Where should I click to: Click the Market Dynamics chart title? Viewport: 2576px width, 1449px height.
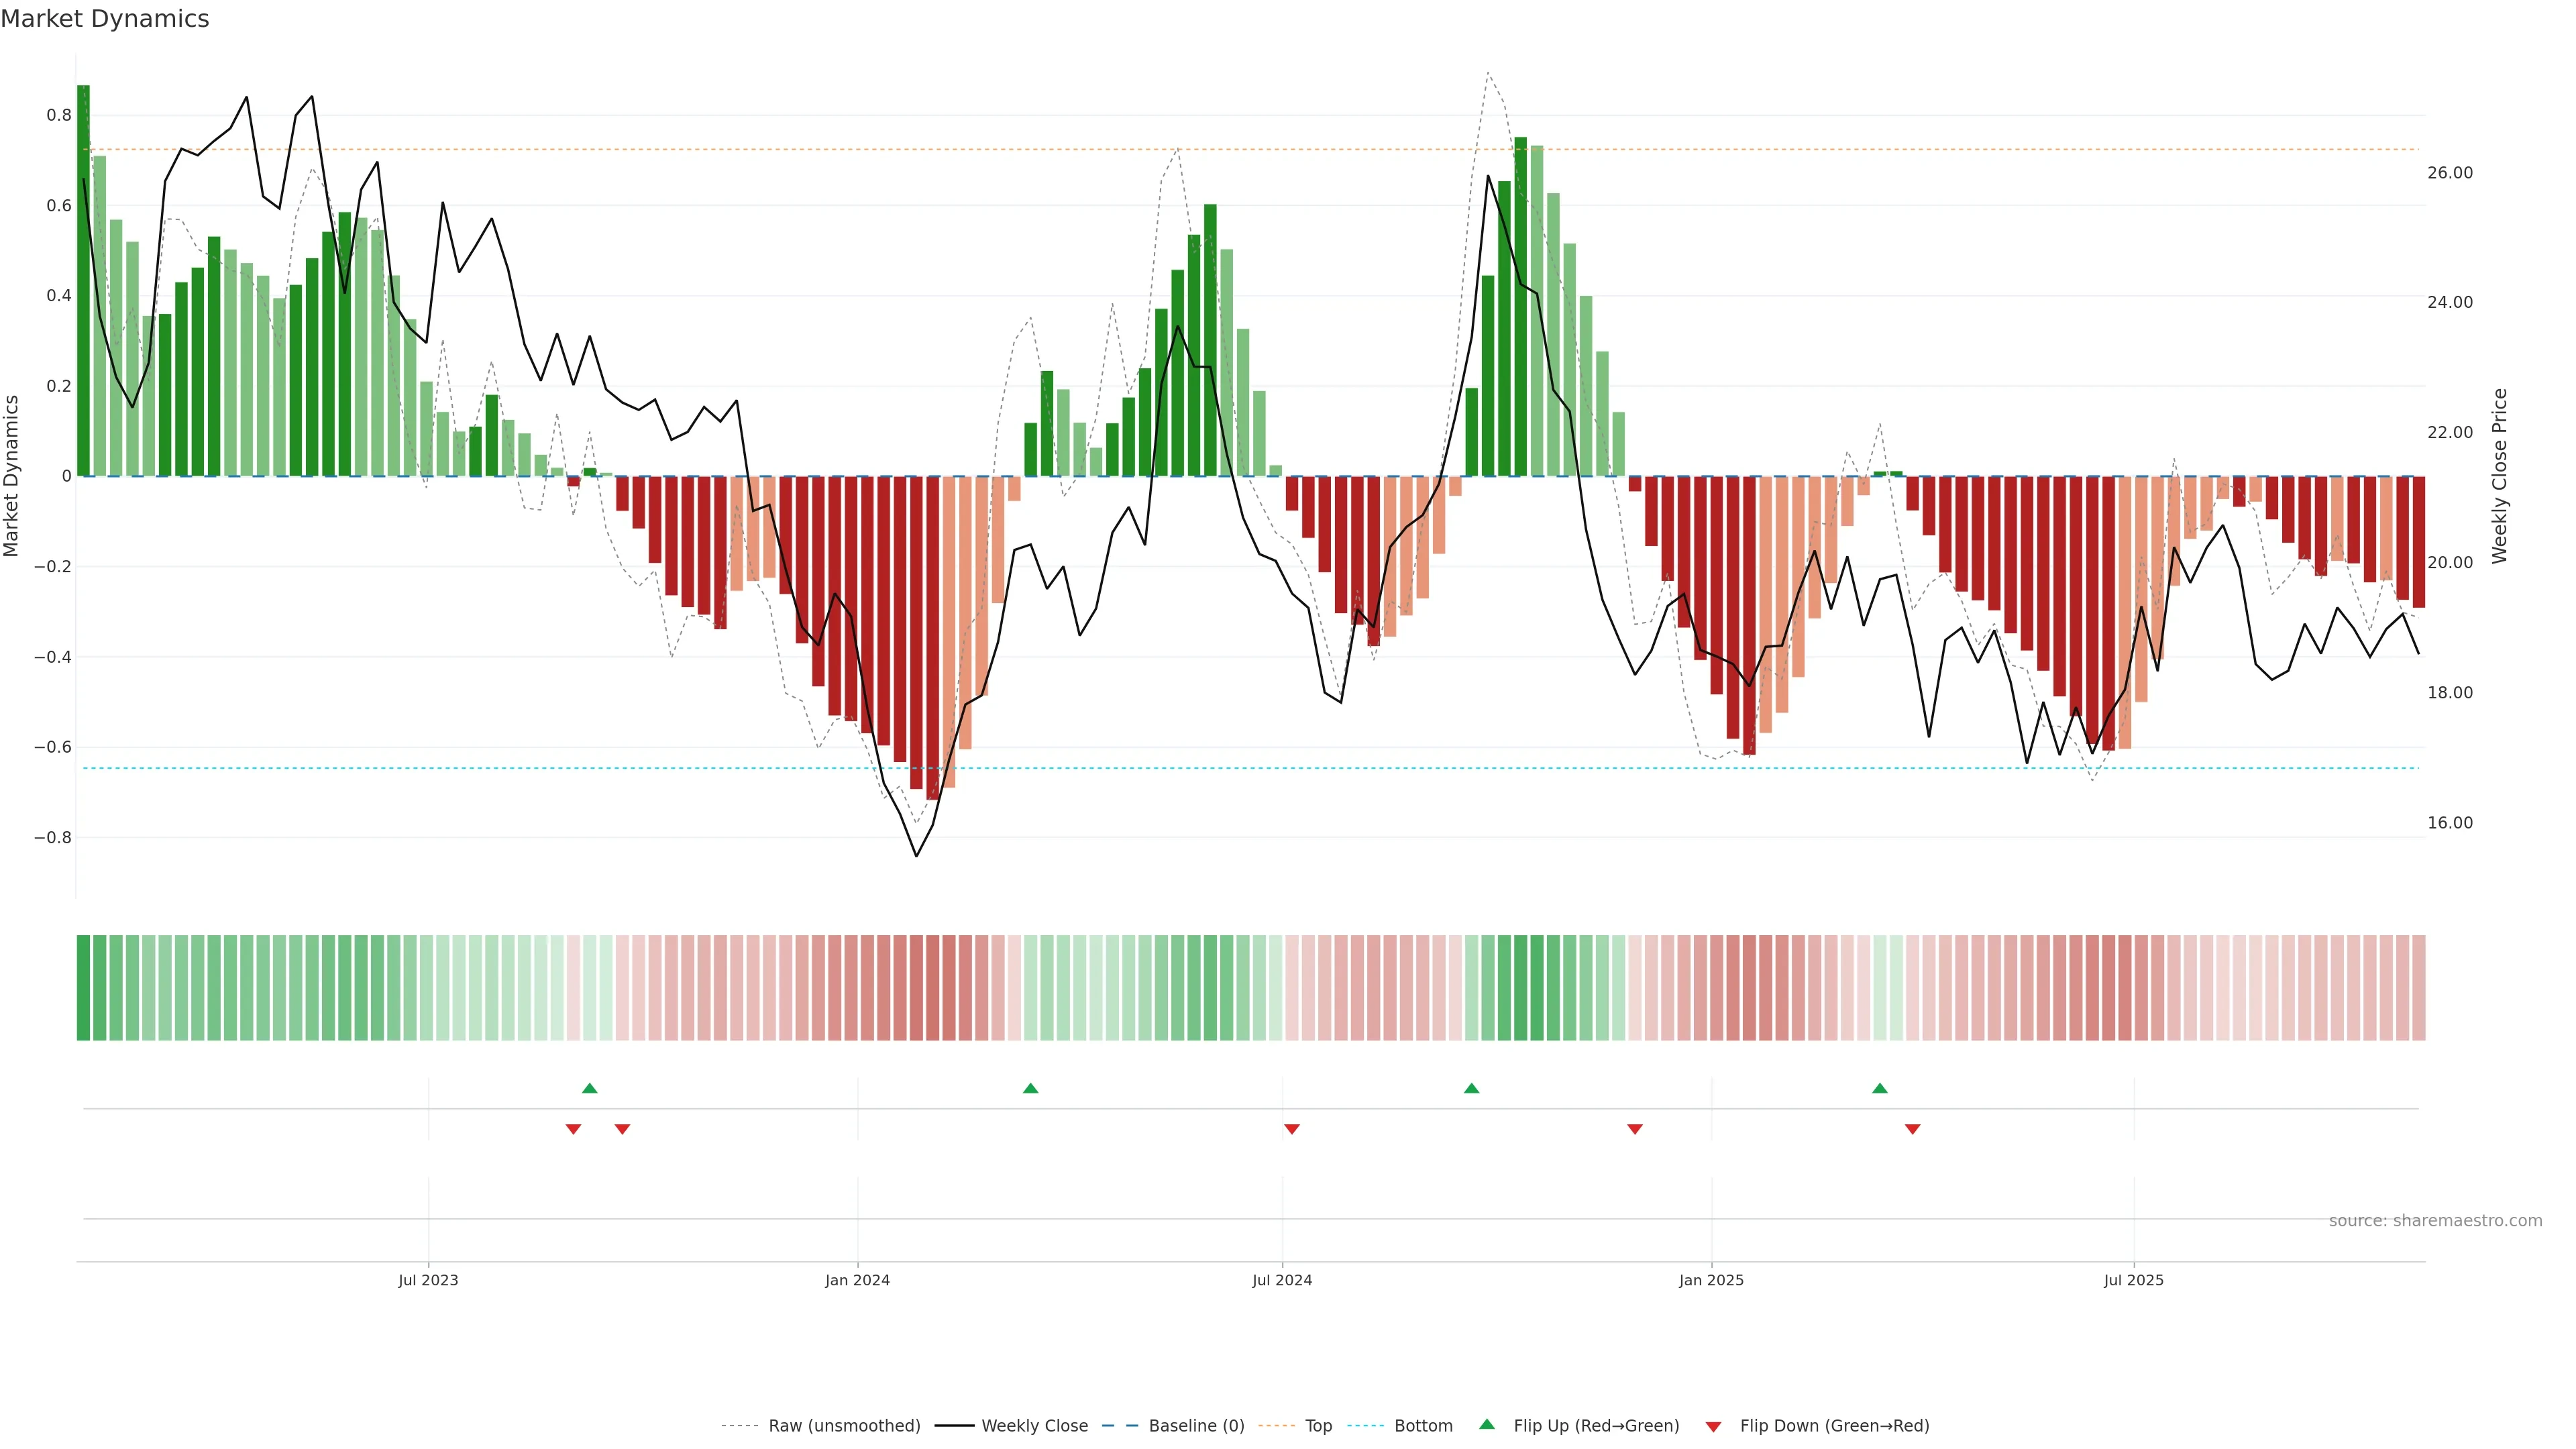[105, 19]
